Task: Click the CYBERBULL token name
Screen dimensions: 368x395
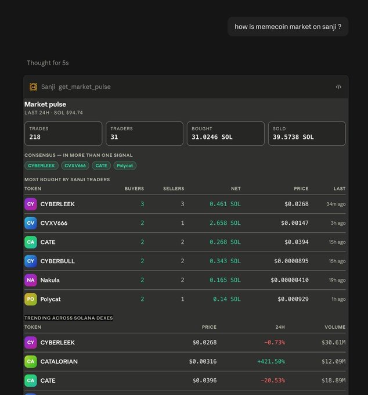Action: [x=57, y=261]
